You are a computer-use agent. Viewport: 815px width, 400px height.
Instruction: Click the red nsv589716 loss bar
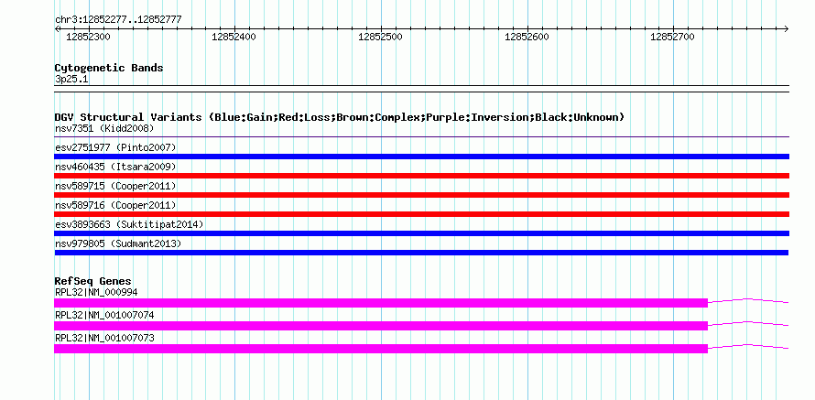[421, 214]
